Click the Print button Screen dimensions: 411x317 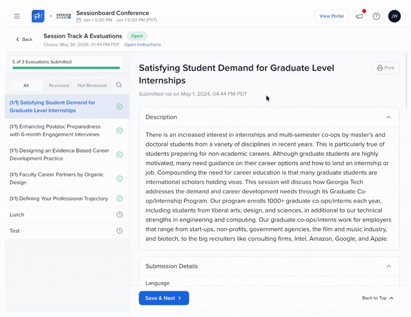(385, 68)
